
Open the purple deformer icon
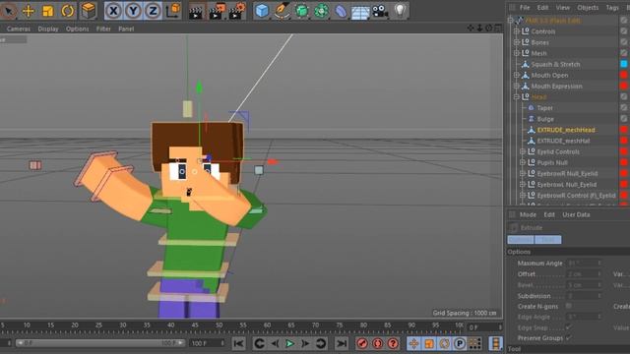pyautogui.click(x=341, y=11)
